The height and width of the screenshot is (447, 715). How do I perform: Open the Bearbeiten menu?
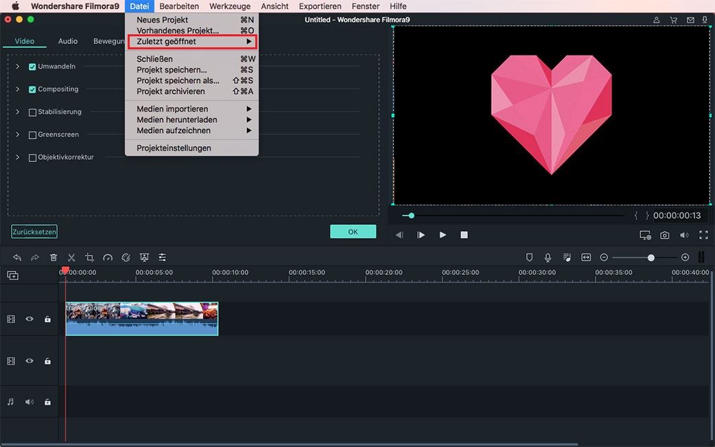[x=179, y=6]
